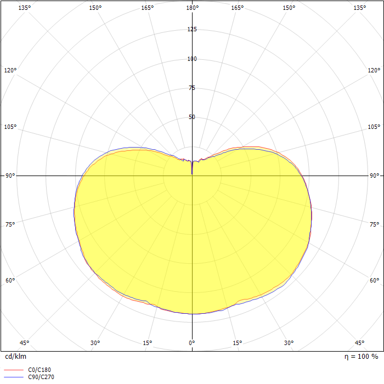Click the "100" radial scale value
The height and width of the screenshot is (384, 384).
pos(192,59)
